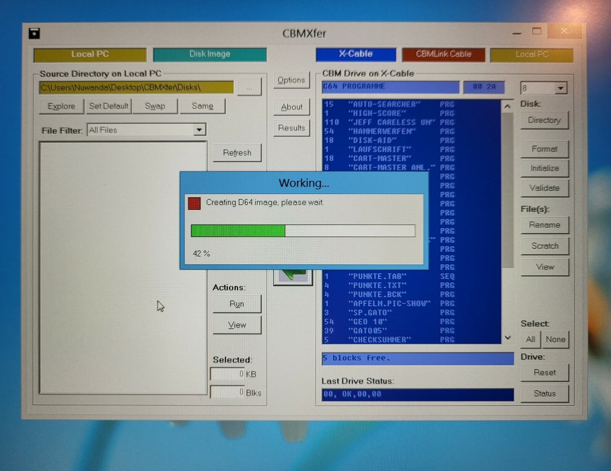
Task: Open the browse folder ellipsis button
Action: [249, 88]
